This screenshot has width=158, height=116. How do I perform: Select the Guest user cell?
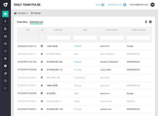click(77, 101)
